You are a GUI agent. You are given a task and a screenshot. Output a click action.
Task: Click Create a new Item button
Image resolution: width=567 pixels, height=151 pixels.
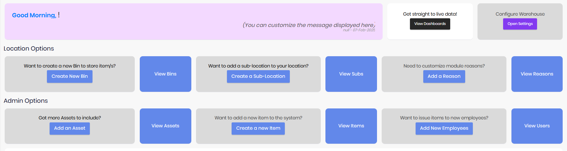(258, 128)
